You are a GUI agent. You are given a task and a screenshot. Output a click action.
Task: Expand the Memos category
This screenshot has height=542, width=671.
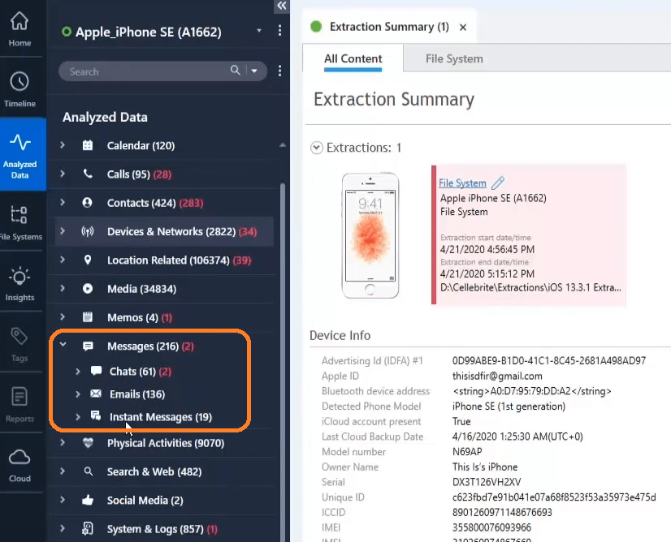[x=63, y=316]
